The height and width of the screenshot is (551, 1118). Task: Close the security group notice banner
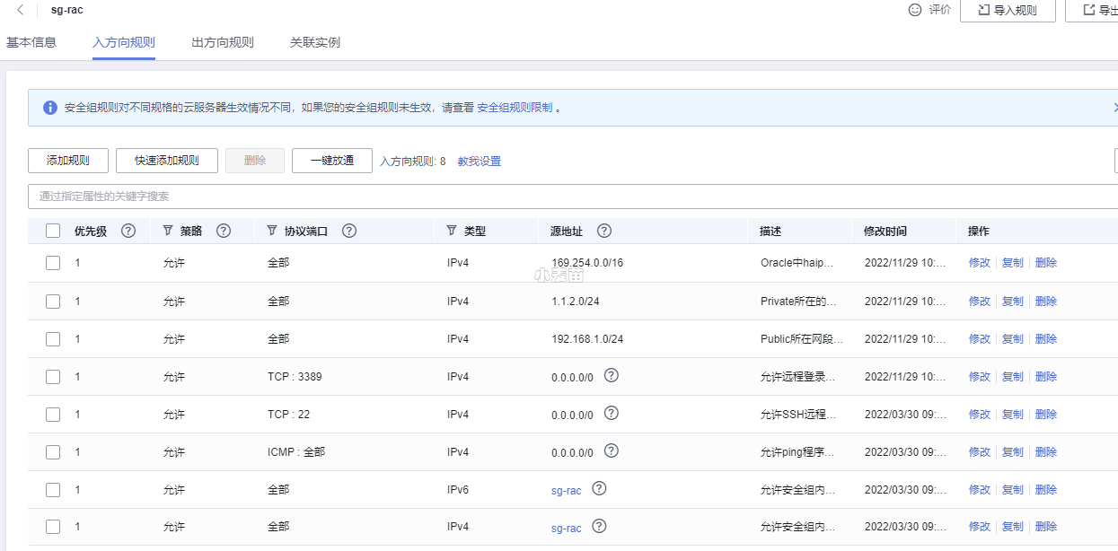[x=1114, y=108]
